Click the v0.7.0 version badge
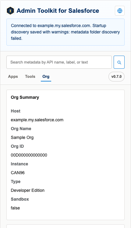 116,77
